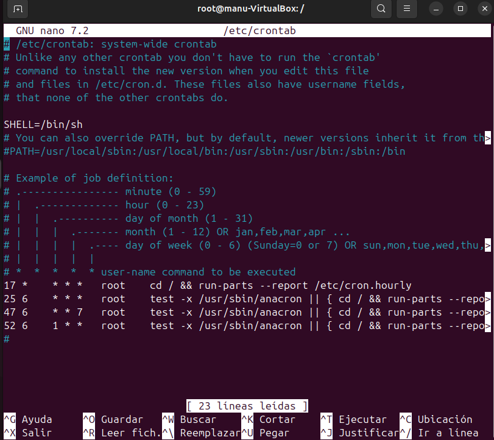This screenshot has width=494, height=440.
Task: Click the Ir a línea shortcut
Action: coord(447,433)
